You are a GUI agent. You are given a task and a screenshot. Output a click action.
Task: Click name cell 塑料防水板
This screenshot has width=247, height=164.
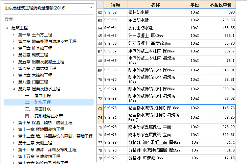(156, 12)
